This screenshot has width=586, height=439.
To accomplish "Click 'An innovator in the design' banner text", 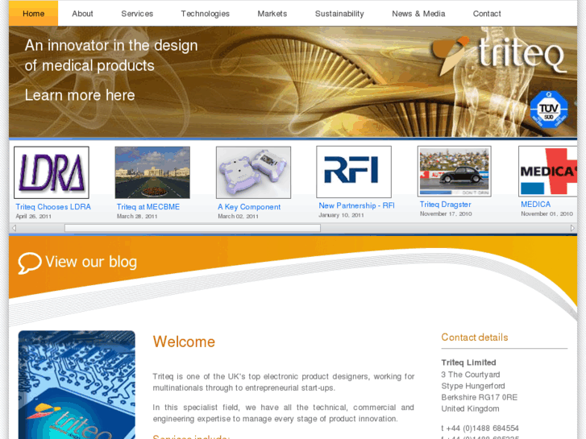I will (x=111, y=46).
